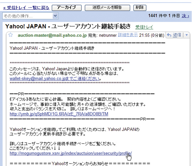Open wallet-skey@mail.yahoo.co.jp contact link

tap(55, 79)
